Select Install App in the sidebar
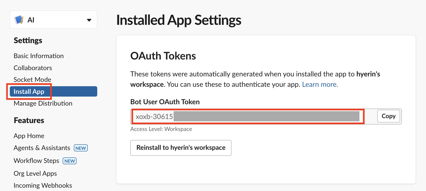This screenshot has width=426, height=191. point(29,91)
